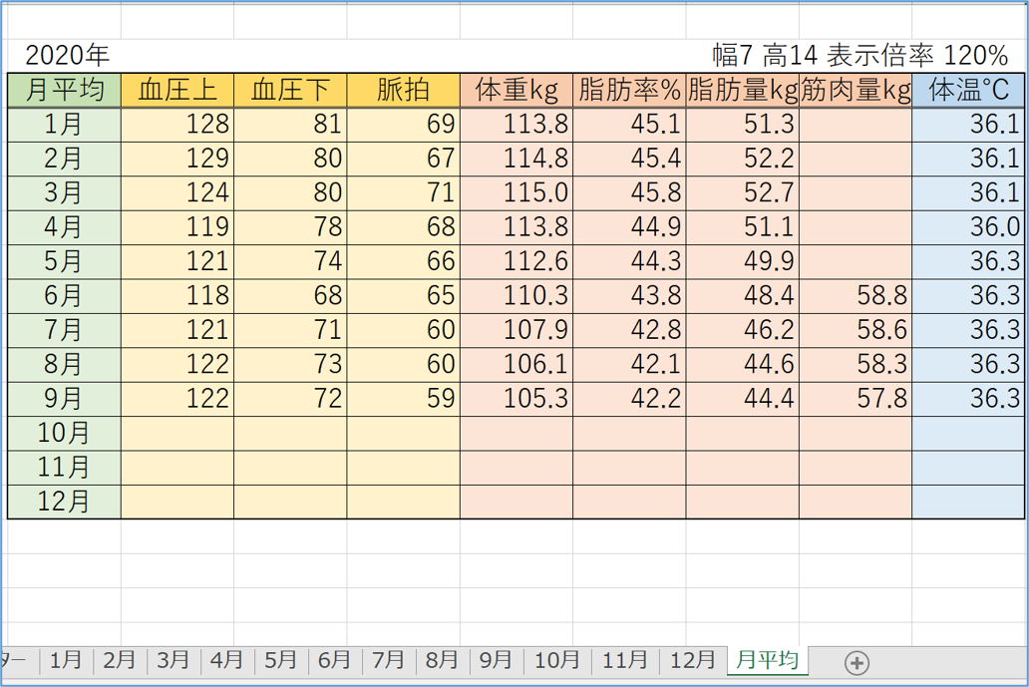
Task: Click fat amount value 44.6
Action: coord(742,364)
